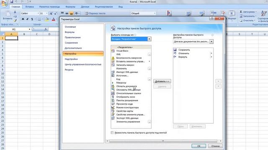The image size is (268, 150).
Task: Click the font color A icon
Action: pos(54,19)
